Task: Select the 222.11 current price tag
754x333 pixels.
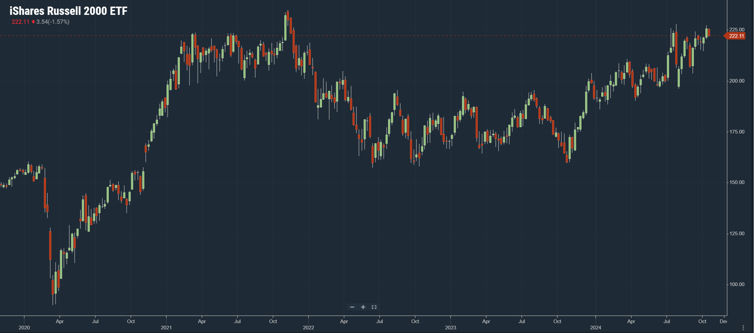Action: coord(735,36)
